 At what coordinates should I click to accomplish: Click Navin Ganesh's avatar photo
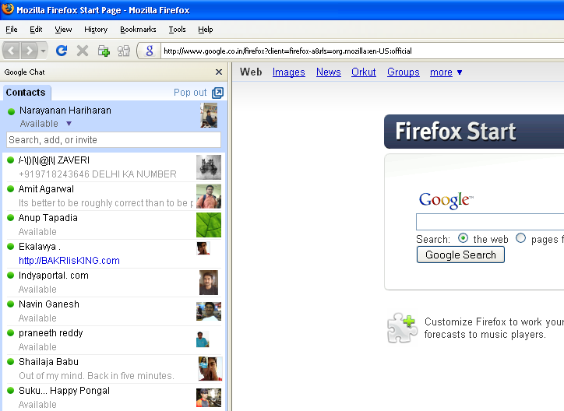pos(209,311)
